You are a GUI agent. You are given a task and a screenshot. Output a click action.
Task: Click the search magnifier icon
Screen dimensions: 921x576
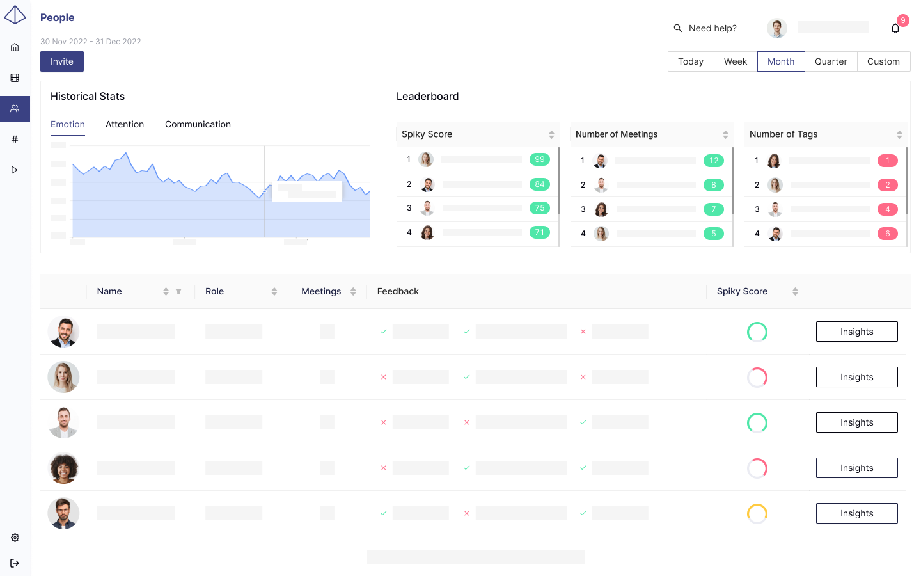[678, 28]
